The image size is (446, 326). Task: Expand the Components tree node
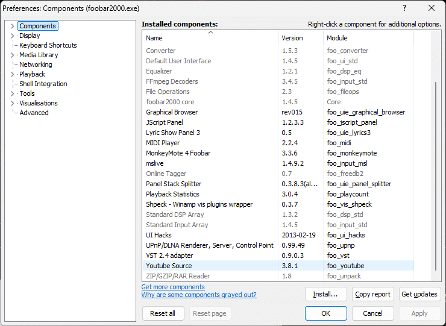click(12, 26)
